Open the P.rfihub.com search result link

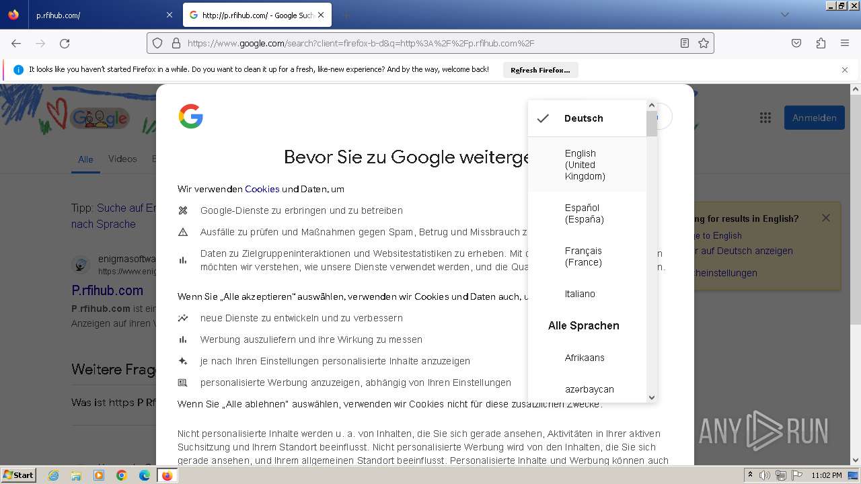(x=108, y=290)
